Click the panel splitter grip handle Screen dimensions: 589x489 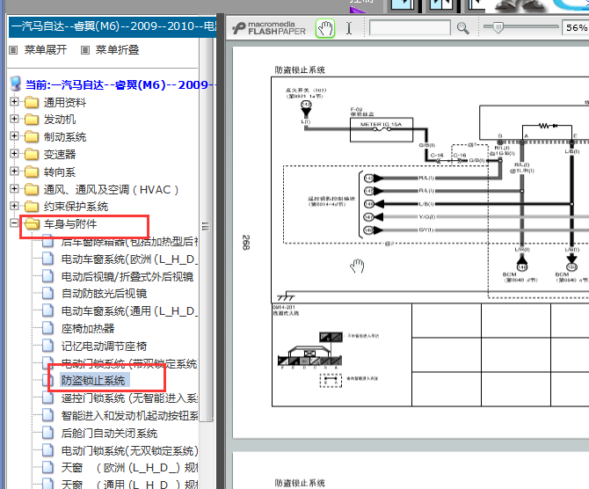pyautogui.click(x=206, y=226)
